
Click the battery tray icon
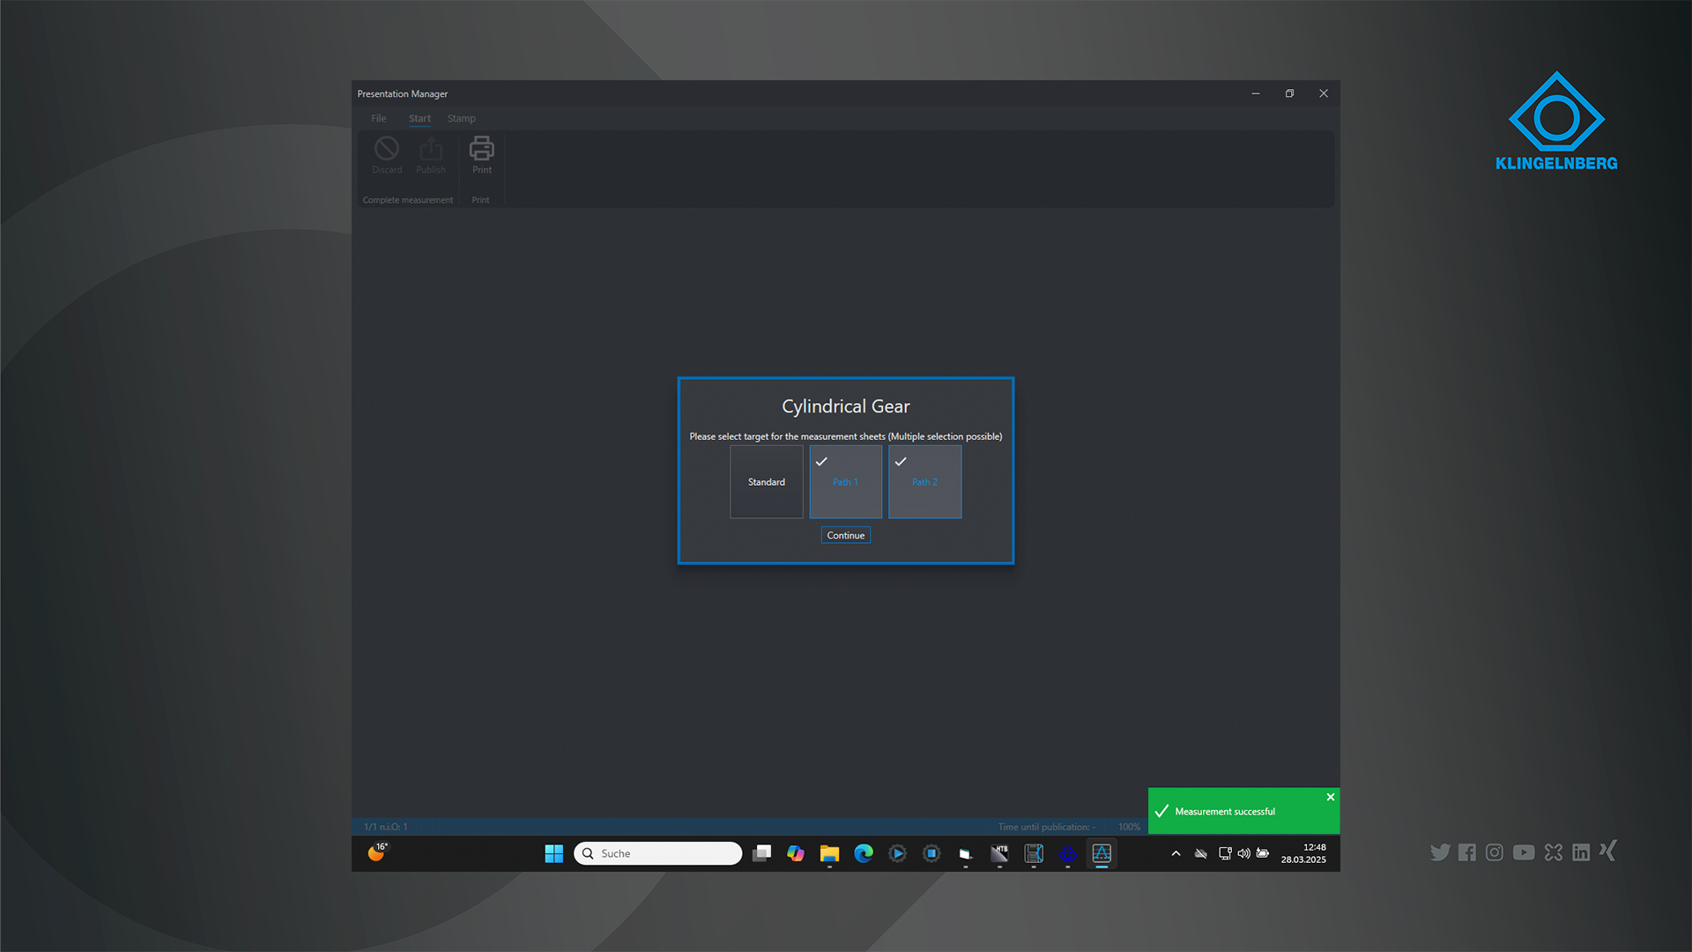pos(1263,853)
